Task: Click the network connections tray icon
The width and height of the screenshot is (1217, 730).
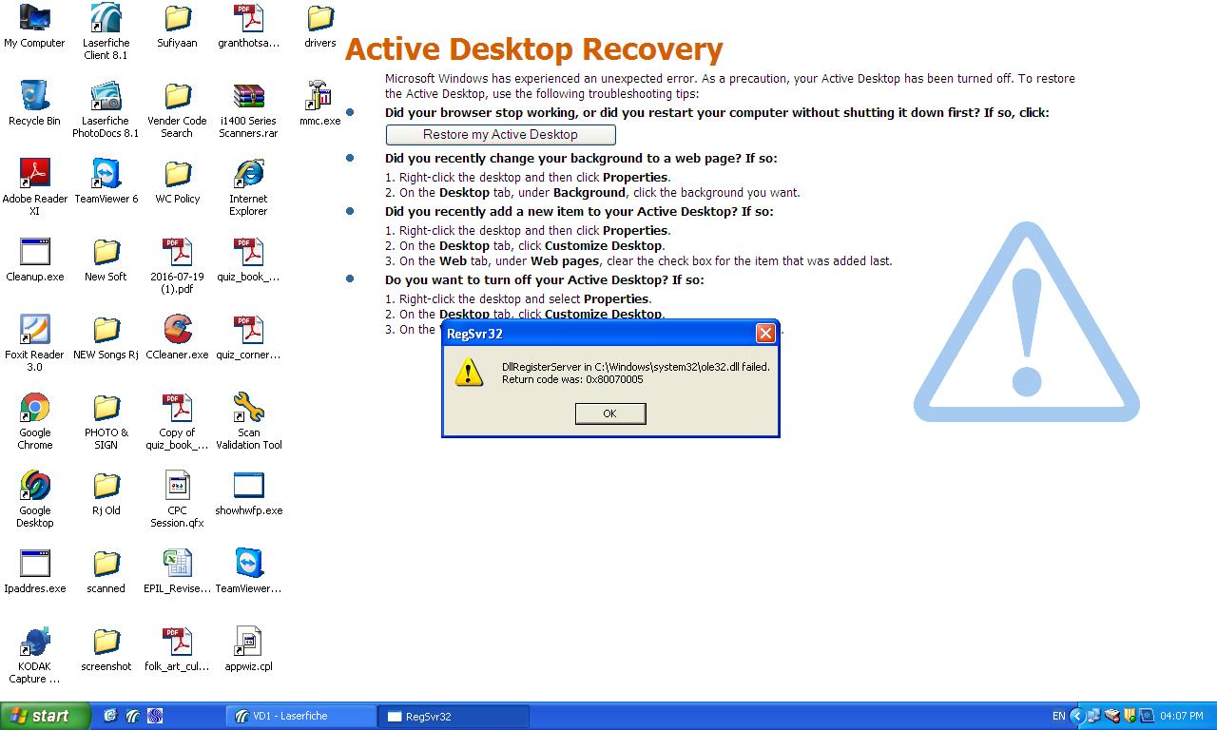Action: click(1093, 716)
